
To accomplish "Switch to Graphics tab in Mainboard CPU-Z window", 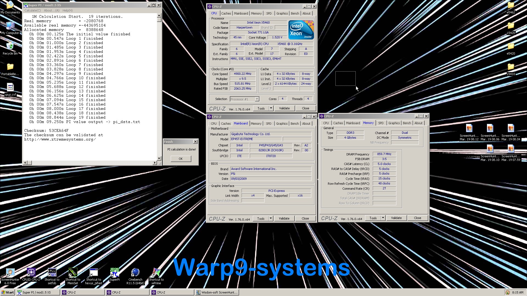I will [282, 124].
